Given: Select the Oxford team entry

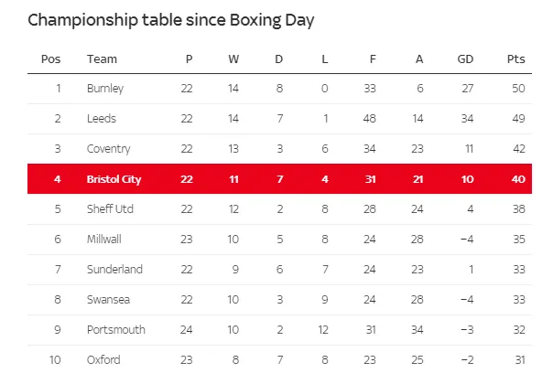Looking at the screenshot, I should [x=103, y=360].
